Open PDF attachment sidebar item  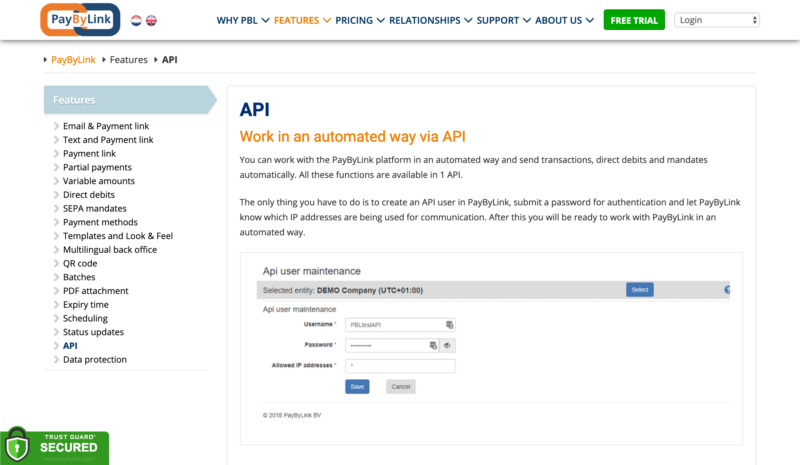[96, 291]
